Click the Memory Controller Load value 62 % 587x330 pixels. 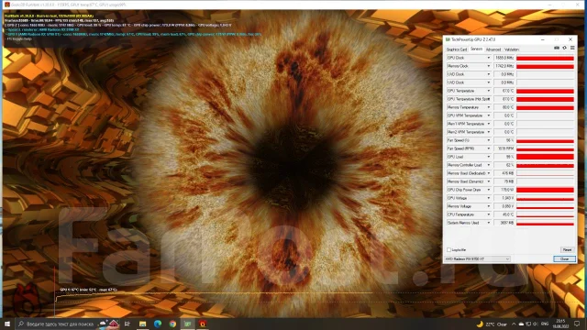pyautogui.click(x=504, y=165)
